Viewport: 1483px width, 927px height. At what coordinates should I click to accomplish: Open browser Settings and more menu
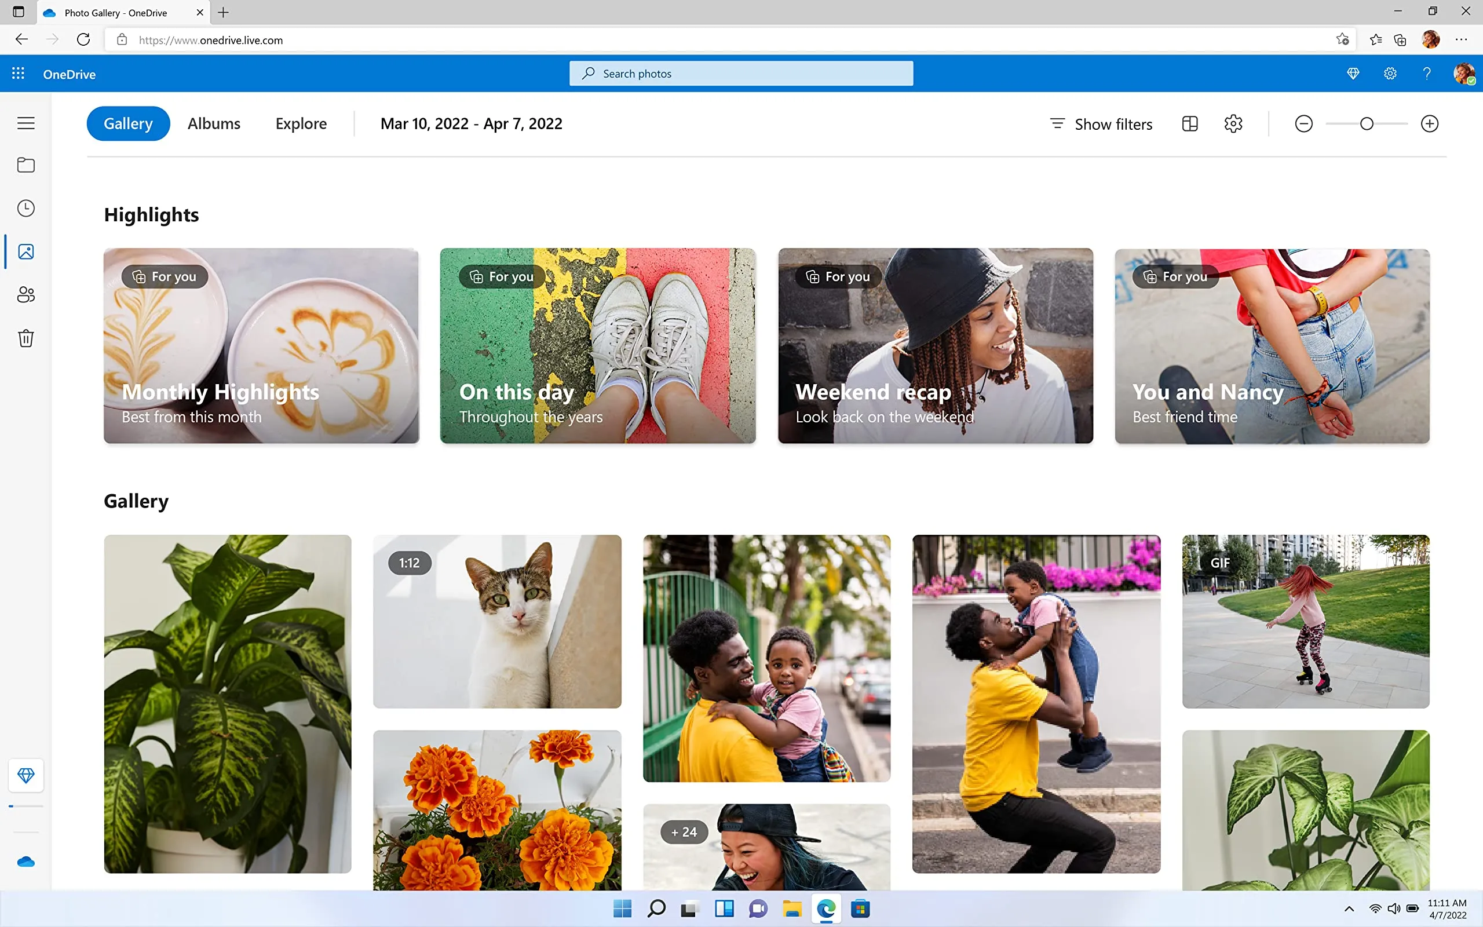[1462, 40]
